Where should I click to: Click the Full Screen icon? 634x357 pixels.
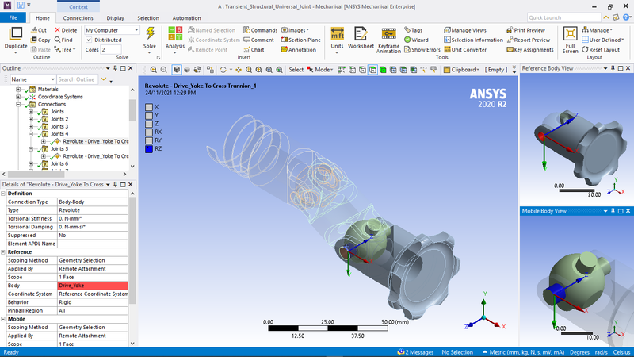570,34
